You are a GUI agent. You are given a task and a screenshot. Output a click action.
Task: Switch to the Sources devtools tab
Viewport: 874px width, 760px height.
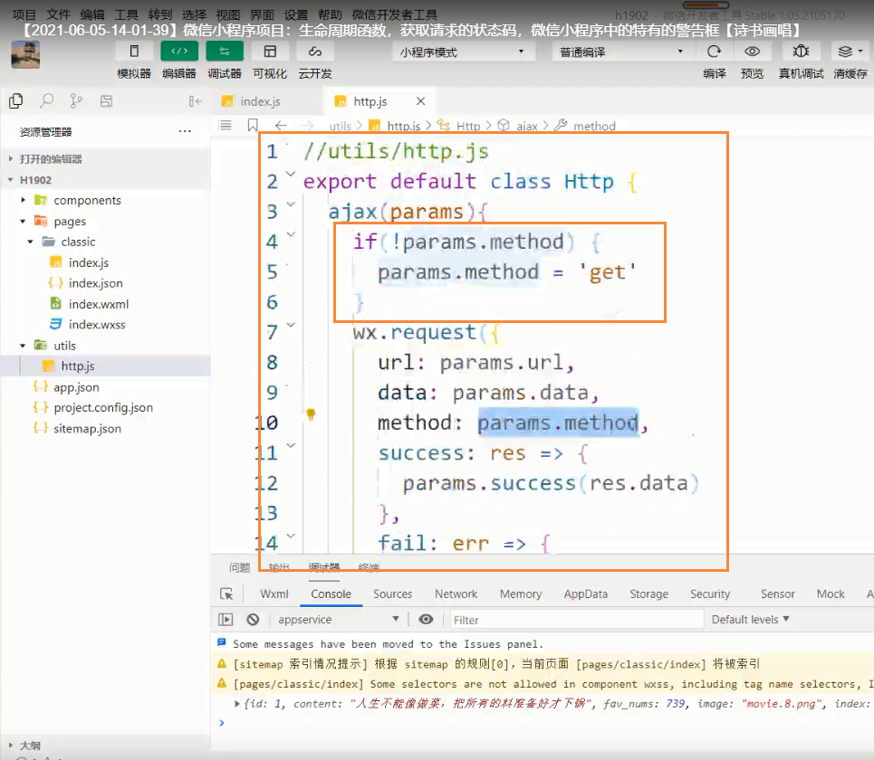392,594
